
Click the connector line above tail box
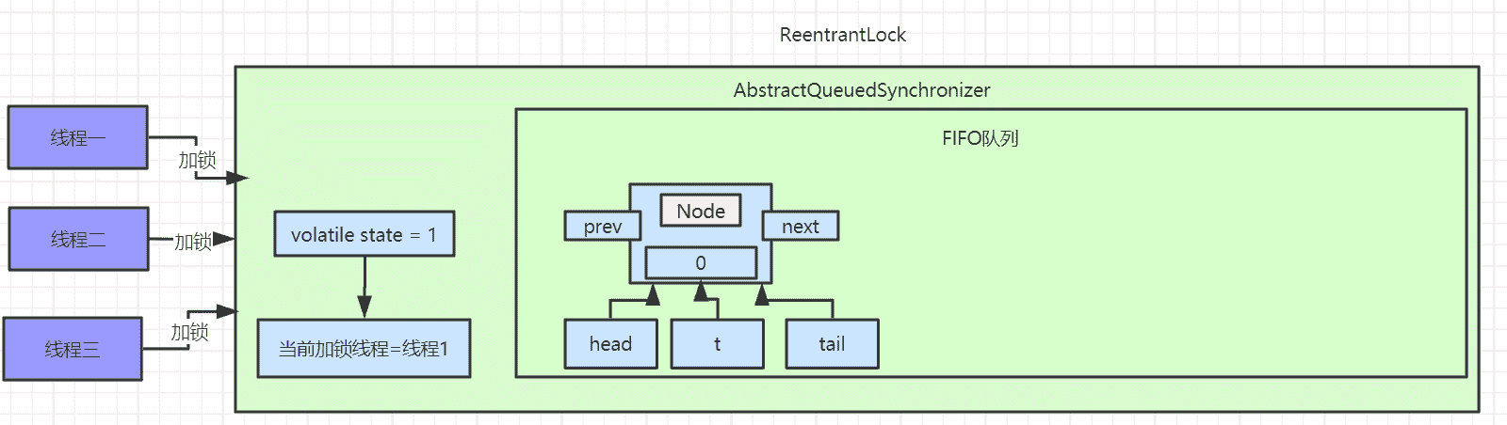797,301
